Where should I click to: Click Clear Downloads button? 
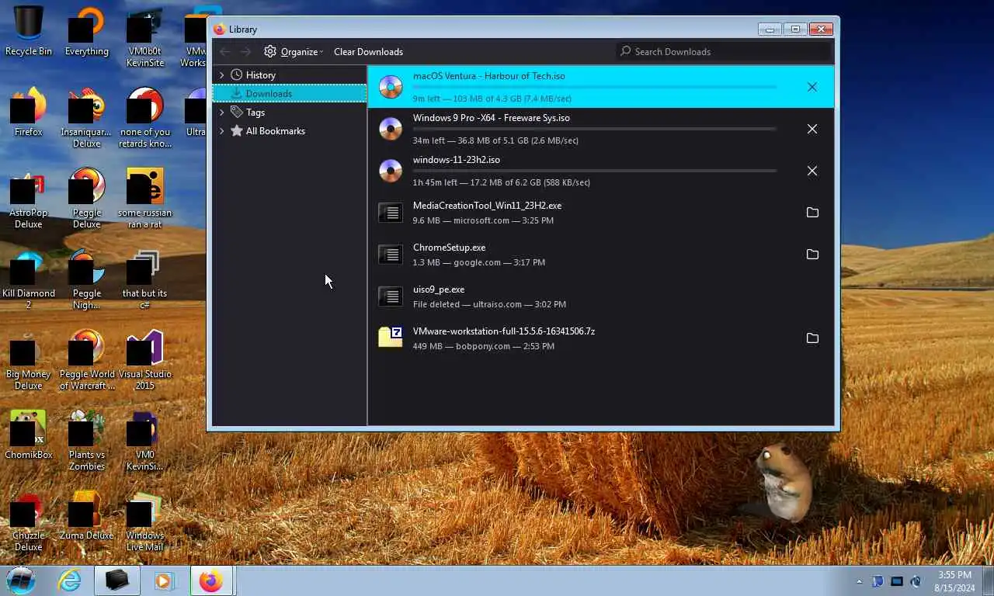[x=368, y=52]
